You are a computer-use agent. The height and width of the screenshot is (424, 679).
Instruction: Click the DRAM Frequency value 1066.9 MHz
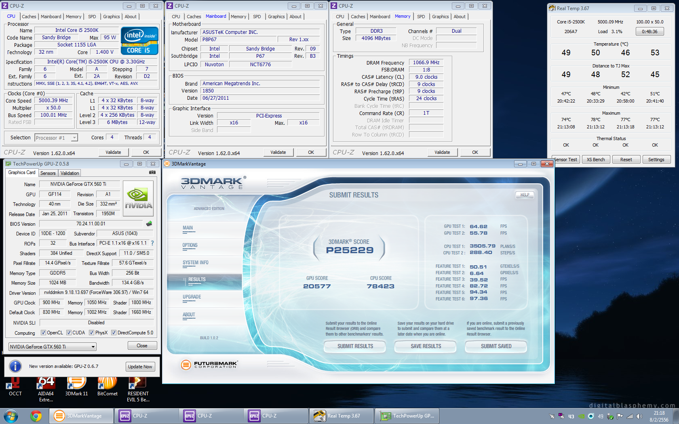(x=426, y=63)
